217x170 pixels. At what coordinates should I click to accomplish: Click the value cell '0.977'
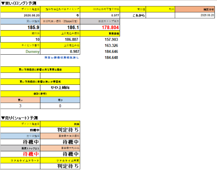(100, 15)
